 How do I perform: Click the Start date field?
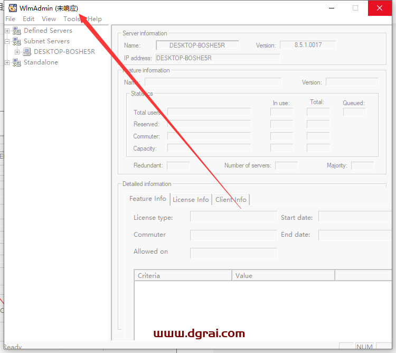(355, 217)
